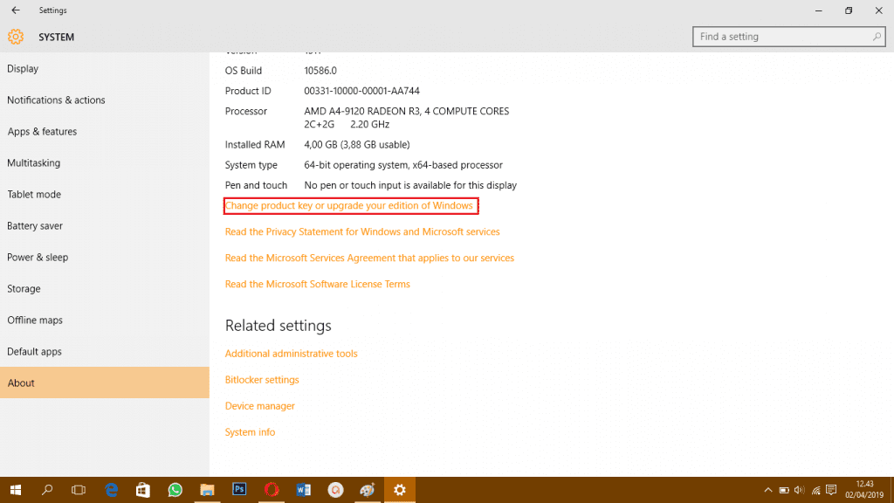This screenshot has height=503, width=894.
Task: Switch to Photoshop on the taskbar
Action: pyautogui.click(x=239, y=489)
